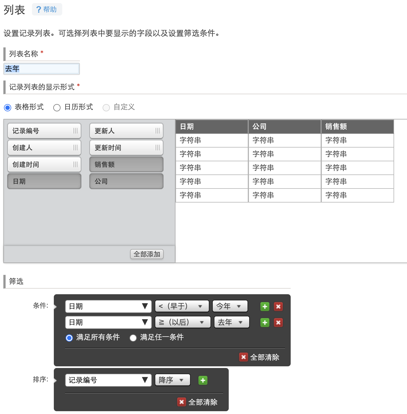
Task: Click the 日期 column header in preview
Action: pos(212,127)
